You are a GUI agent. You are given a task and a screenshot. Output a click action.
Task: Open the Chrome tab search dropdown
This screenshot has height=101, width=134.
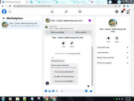click(119, 2)
